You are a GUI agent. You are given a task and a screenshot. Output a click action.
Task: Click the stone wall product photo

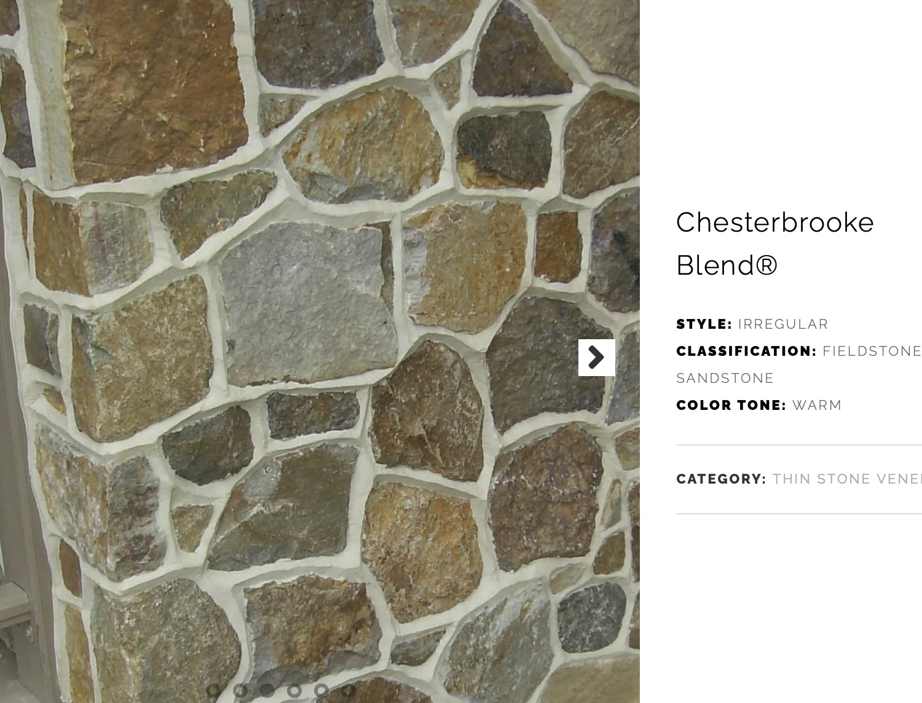320,351
